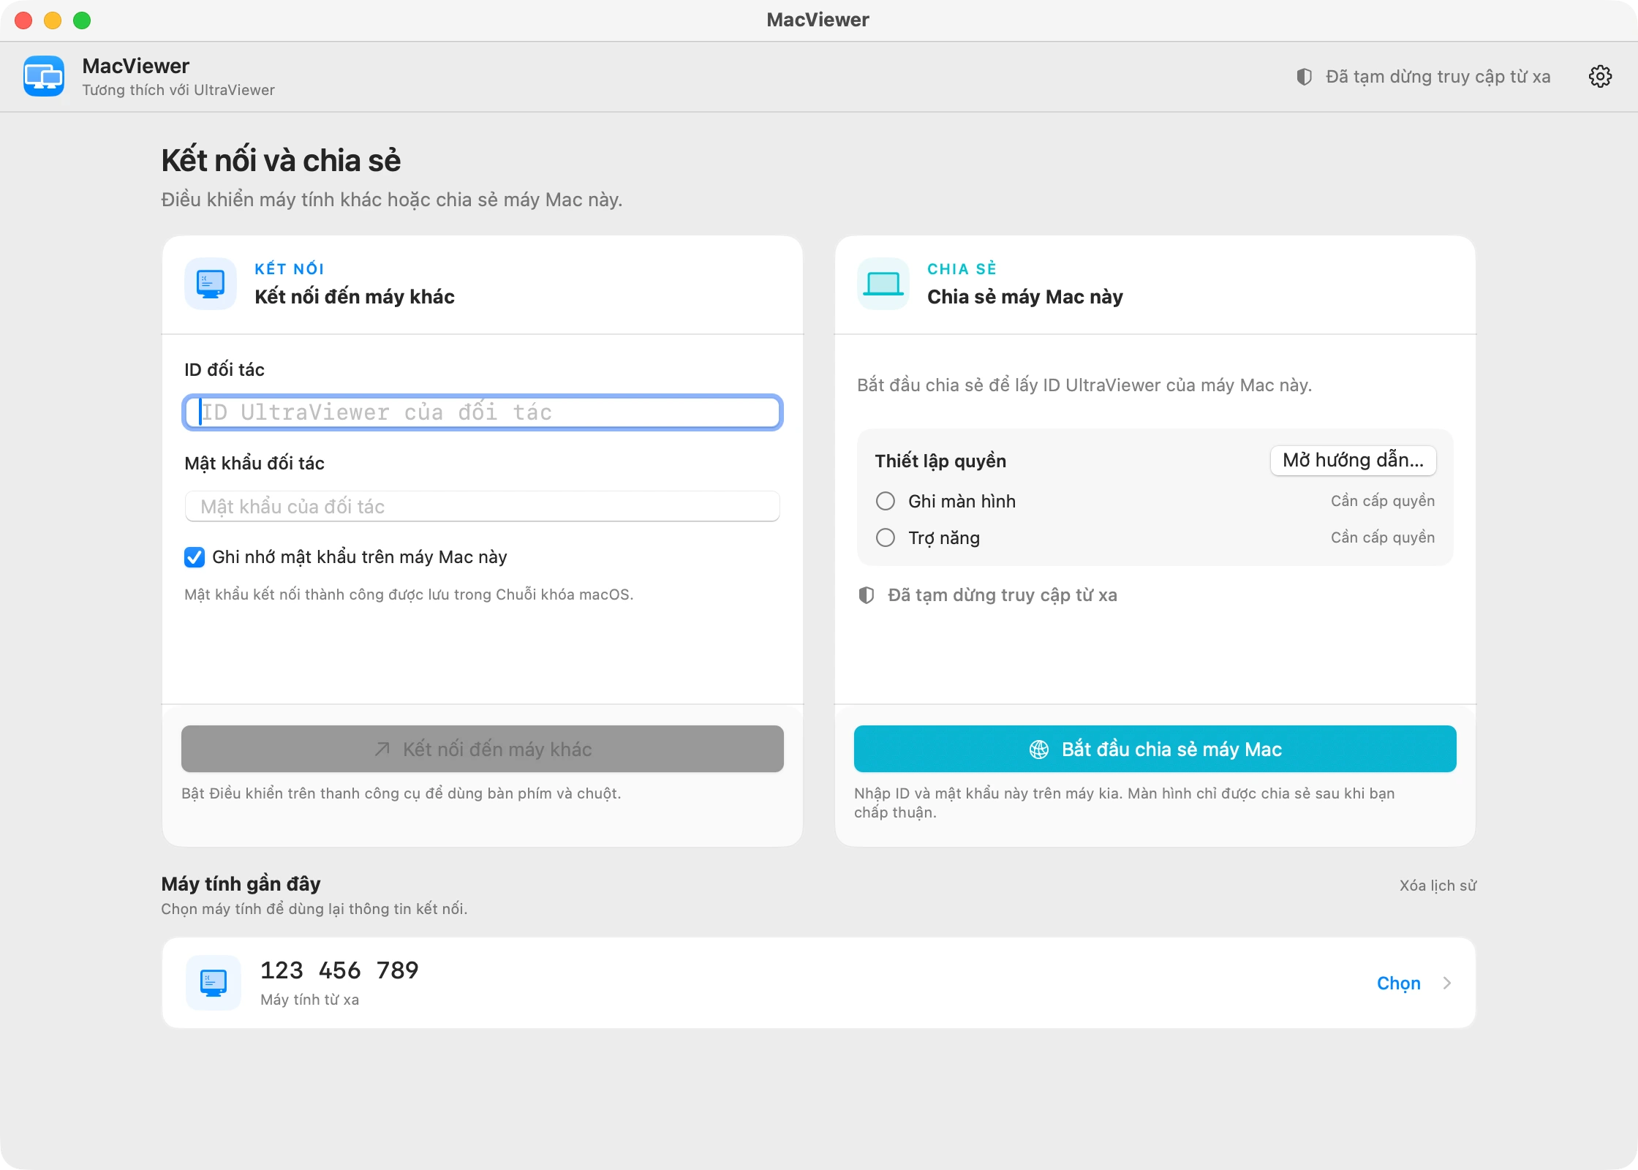
Task: Click Xóa lịch sử link
Action: pyautogui.click(x=1438, y=886)
